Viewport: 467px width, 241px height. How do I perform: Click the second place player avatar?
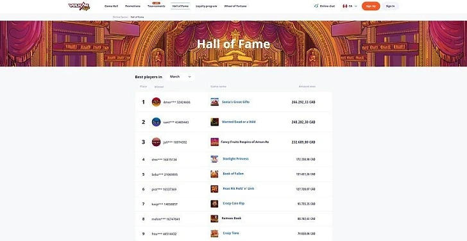pyautogui.click(x=156, y=122)
